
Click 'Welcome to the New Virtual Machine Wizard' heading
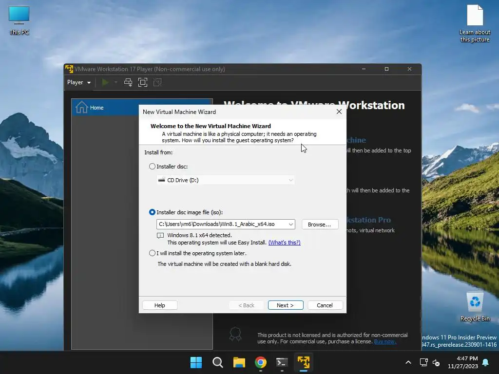pos(211,126)
